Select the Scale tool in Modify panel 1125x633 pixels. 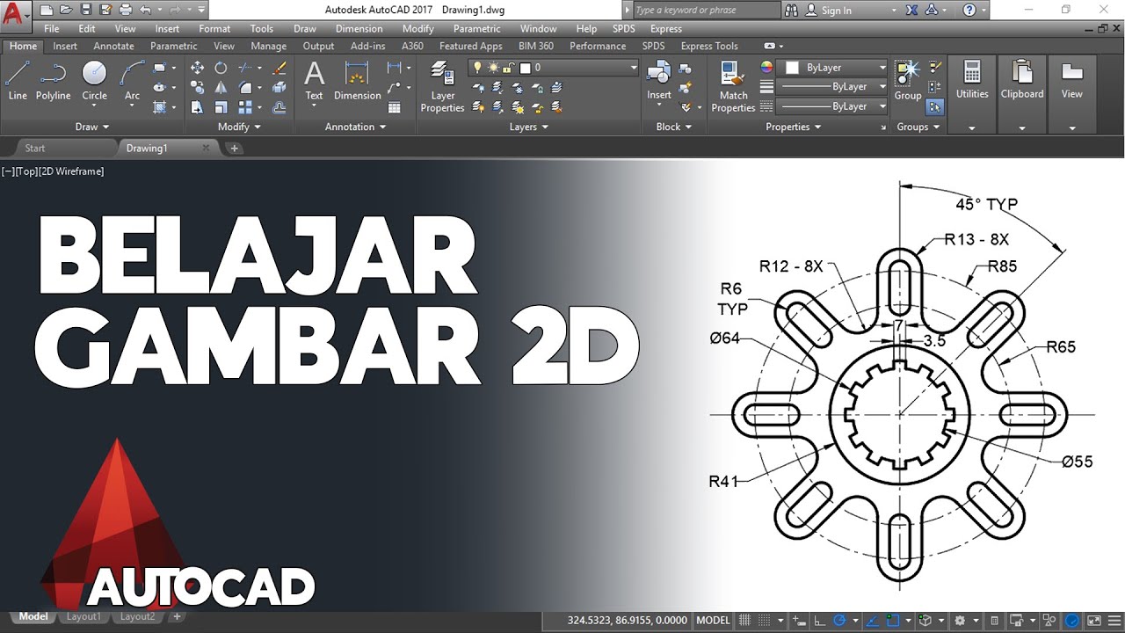pos(221,107)
